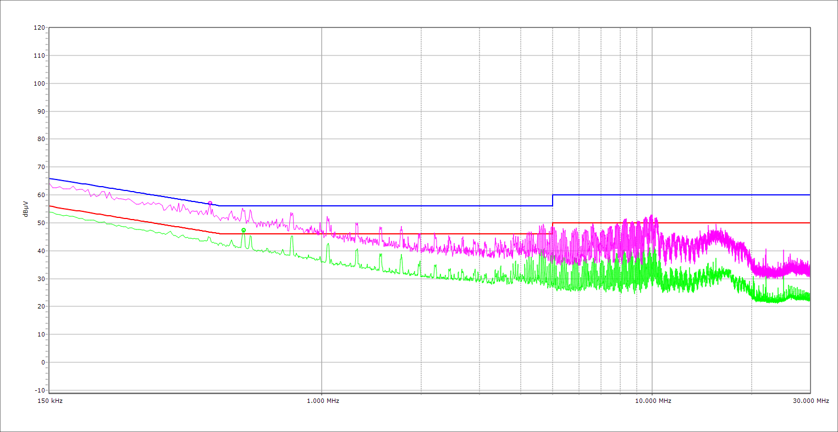Image resolution: width=838 pixels, height=432 pixels.
Task: Click the -10 y-axis label
Action: (x=39, y=390)
